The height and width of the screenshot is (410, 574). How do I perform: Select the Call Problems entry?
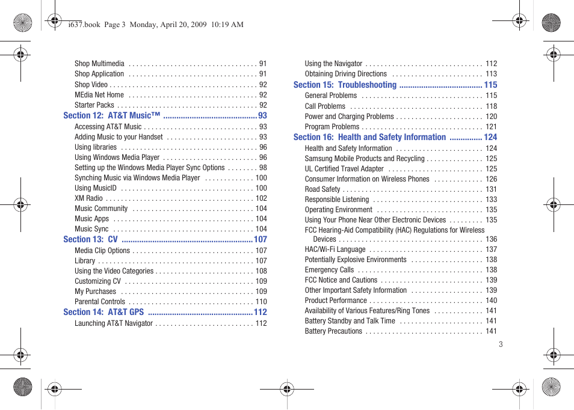tap(401, 106)
